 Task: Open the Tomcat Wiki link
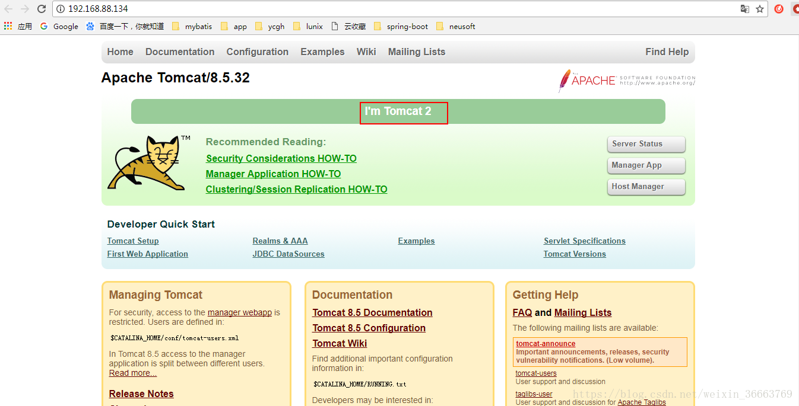pyautogui.click(x=340, y=343)
